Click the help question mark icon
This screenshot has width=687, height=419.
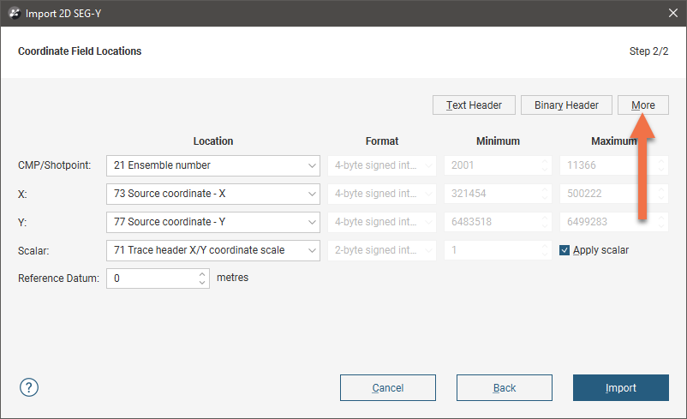coord(29,387)
